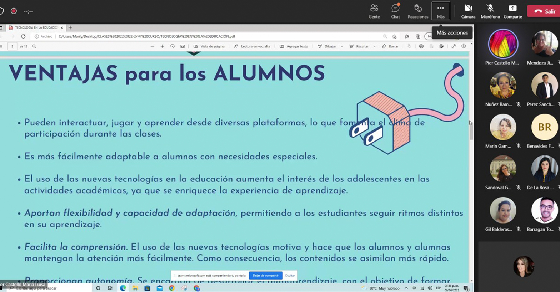This screenshot has height=292, width=560.
Task: Click the Ocultar link
Action: point(290,275)
